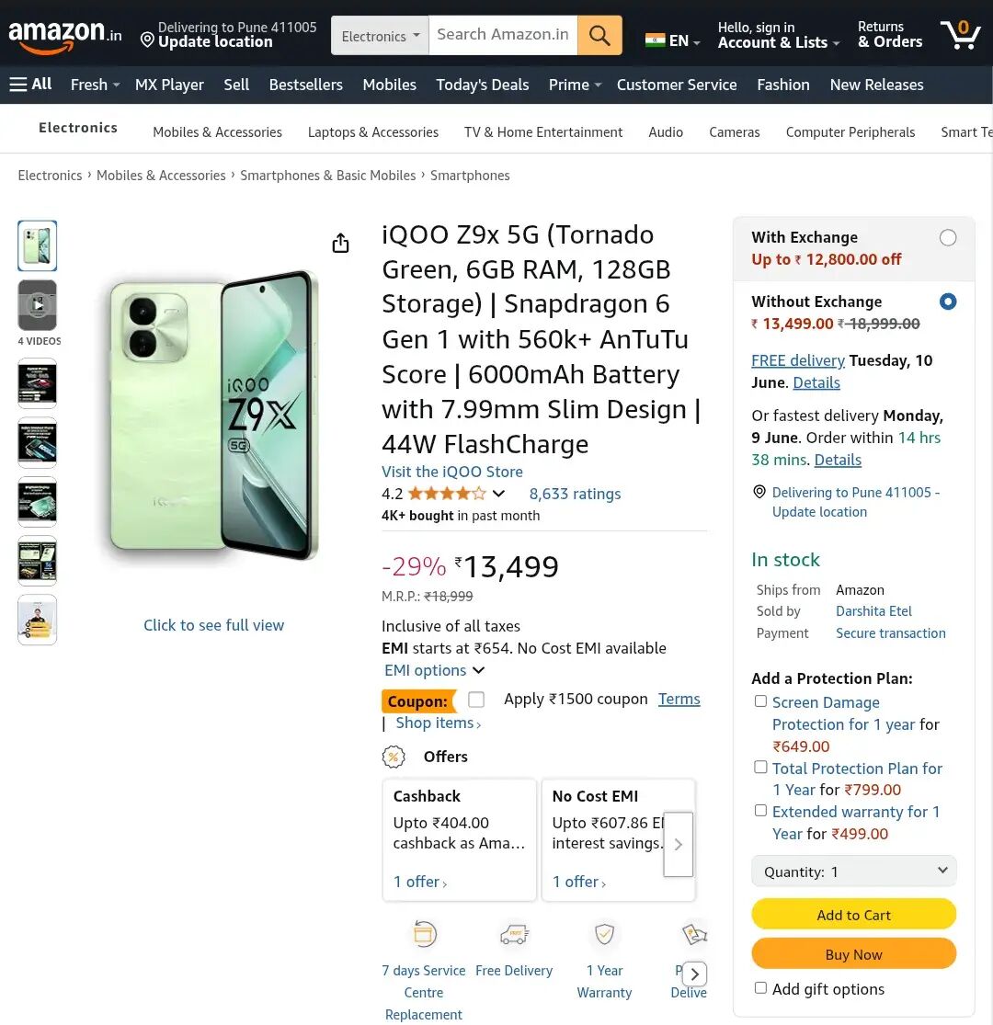Open the All hamburger menu
The width and height of the screenshot is (993, 1025).
coord(30,85)
